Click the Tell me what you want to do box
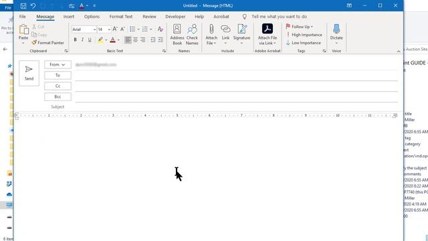Viewport: 428px width, 241px height. pos(280,17)
